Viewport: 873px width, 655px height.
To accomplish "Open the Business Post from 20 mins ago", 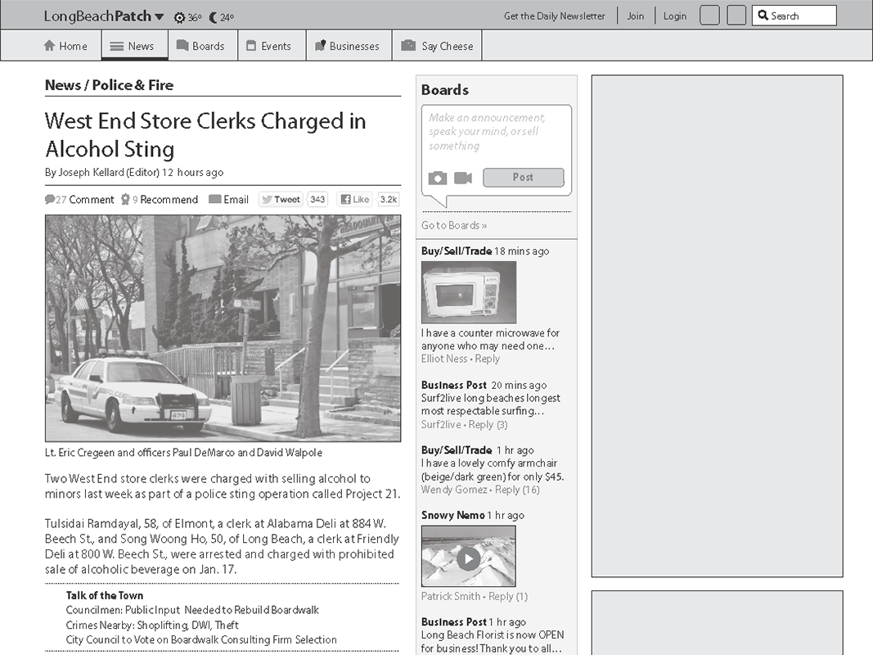I will pos(454,385).
